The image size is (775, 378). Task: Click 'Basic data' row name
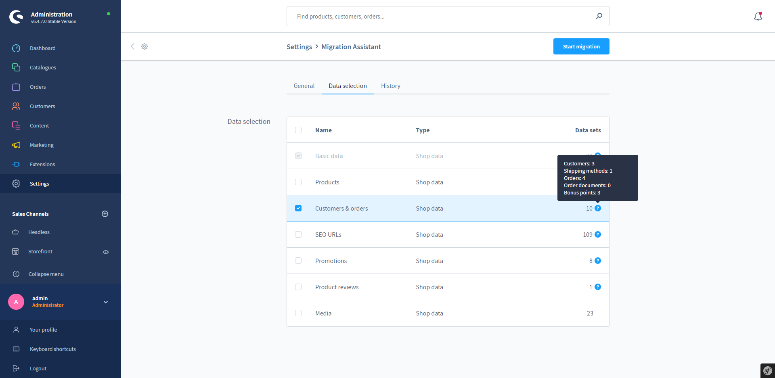329,156
